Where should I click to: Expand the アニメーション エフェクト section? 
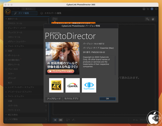[x=6, y=92]
